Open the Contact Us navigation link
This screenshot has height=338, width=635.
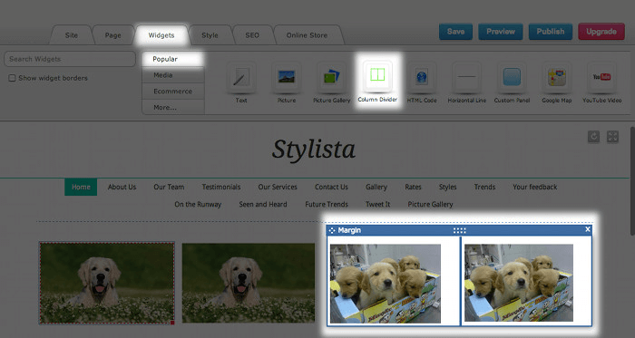[331, 187]
